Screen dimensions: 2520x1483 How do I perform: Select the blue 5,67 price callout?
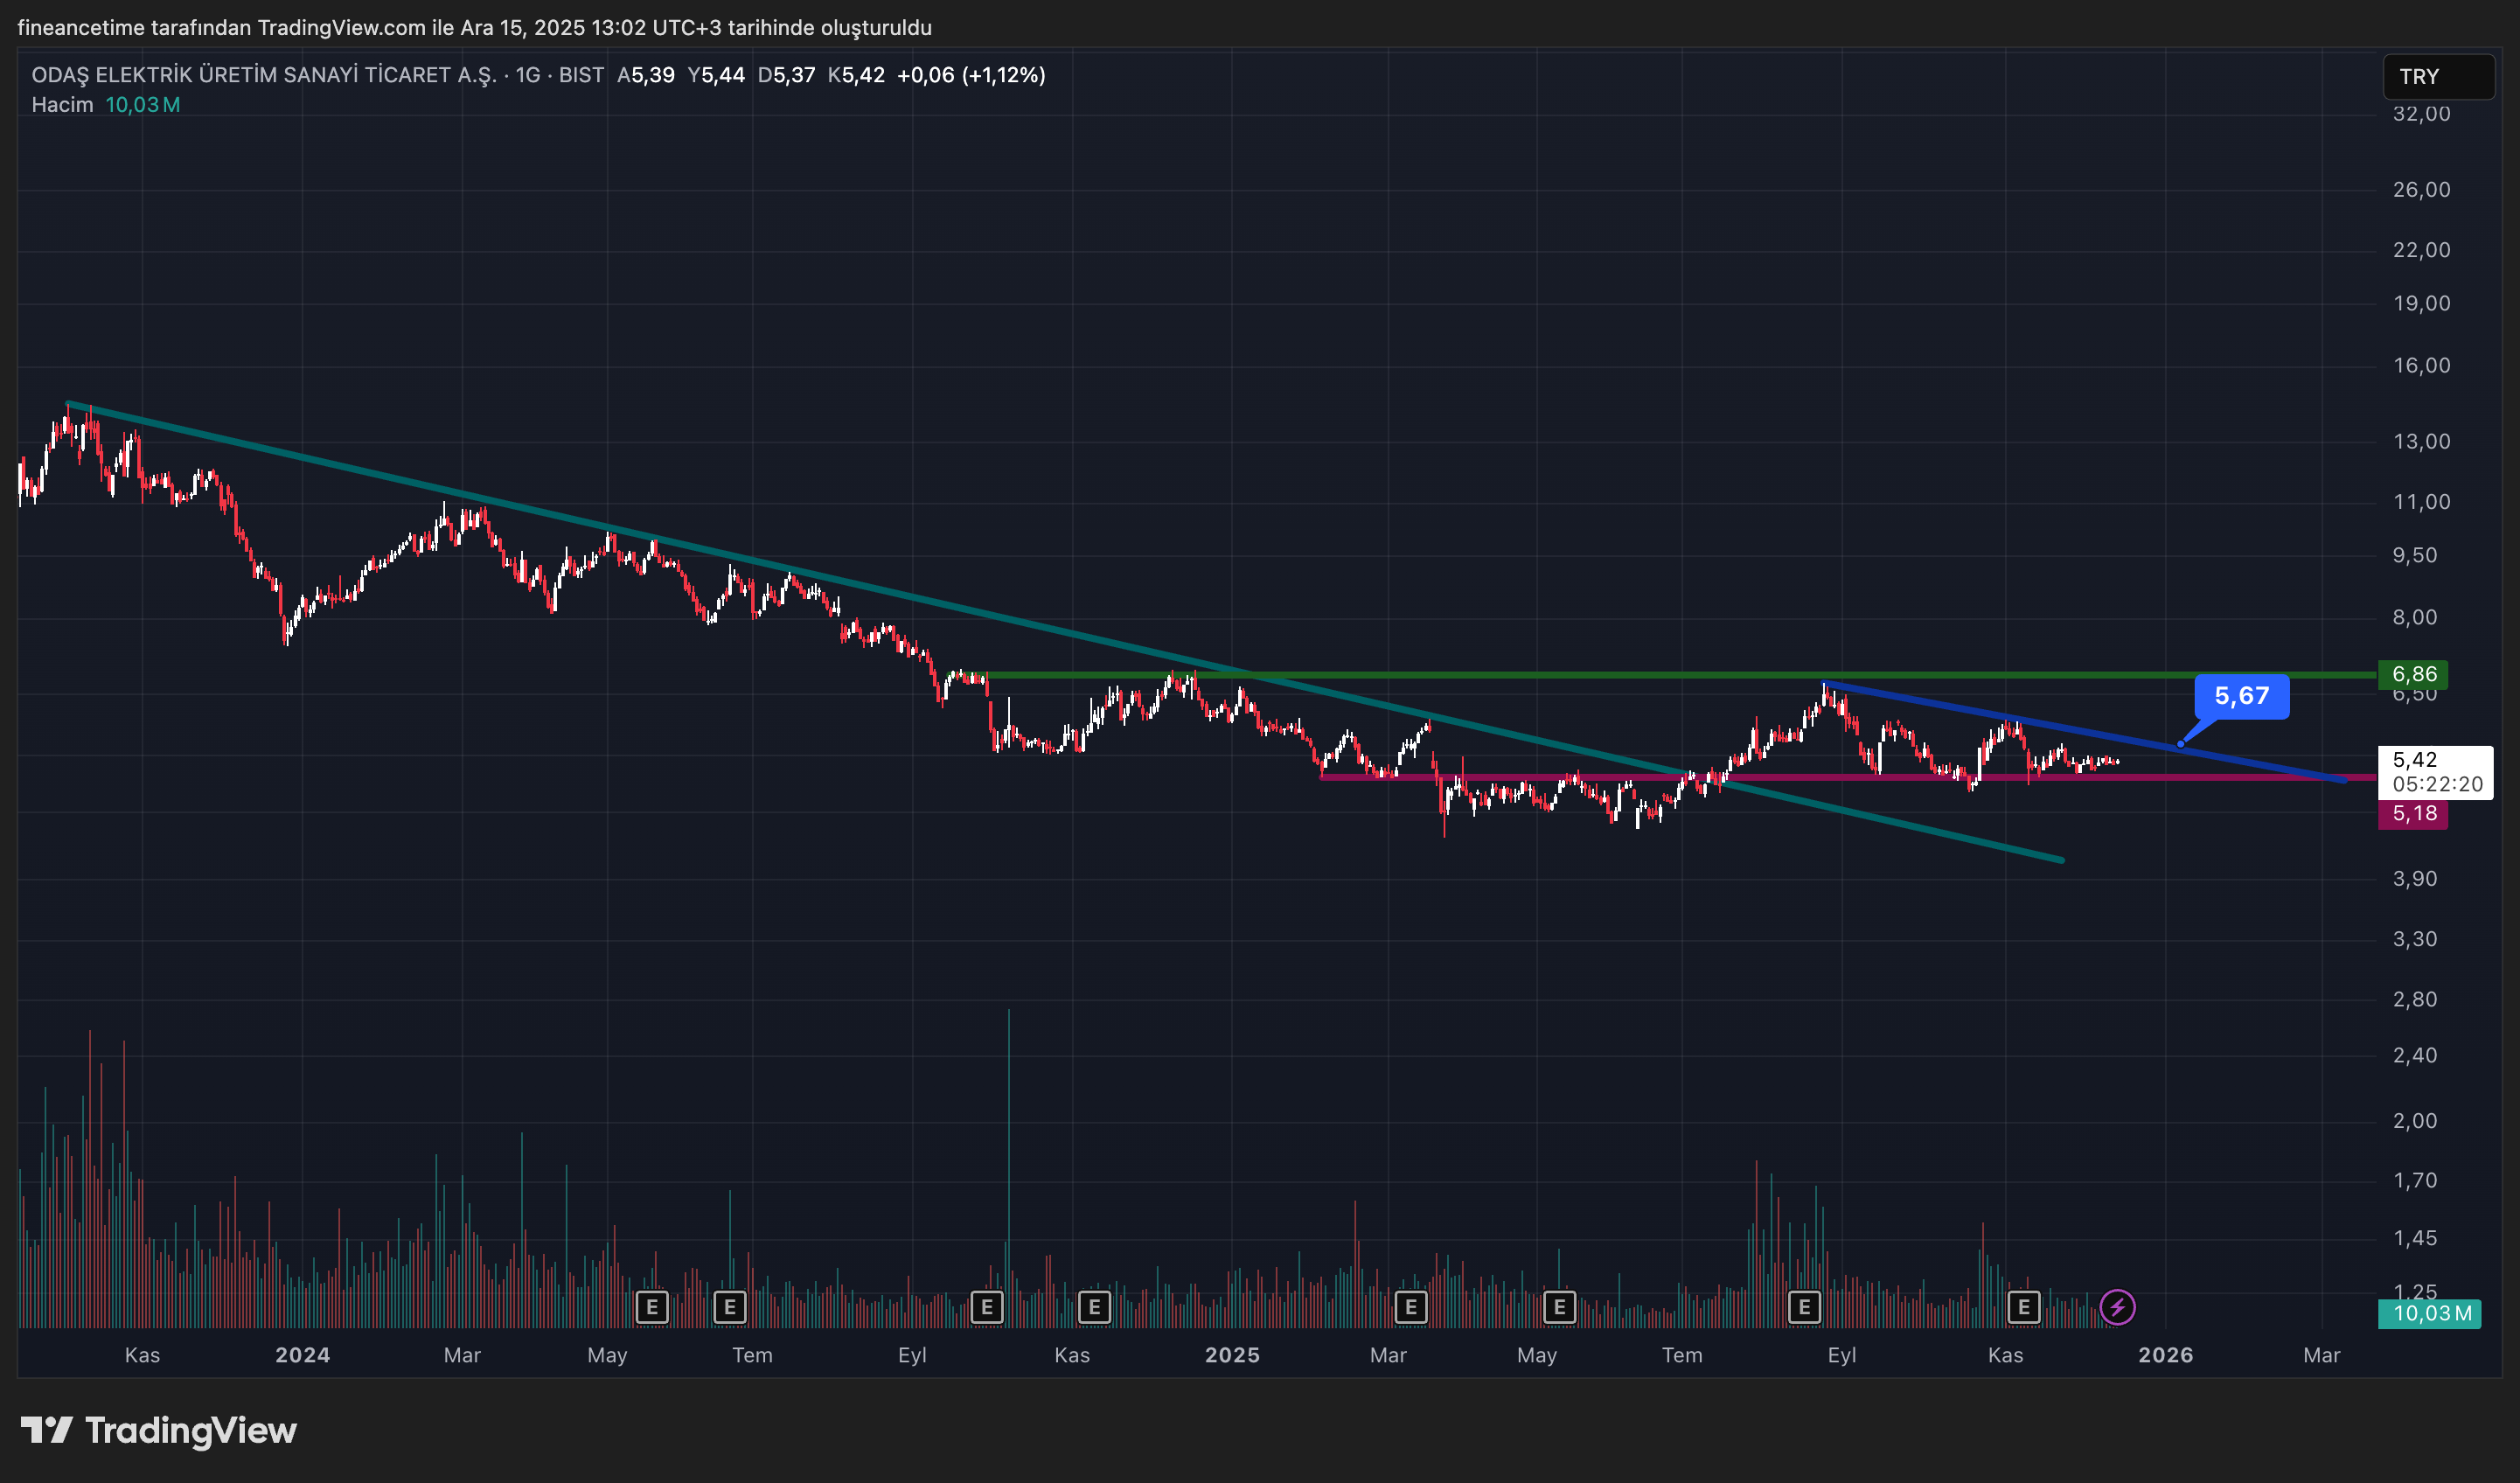tap(2241, 696)
